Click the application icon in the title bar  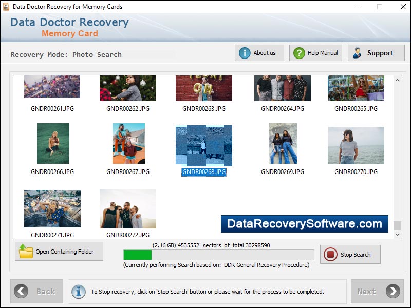[6, 7]
